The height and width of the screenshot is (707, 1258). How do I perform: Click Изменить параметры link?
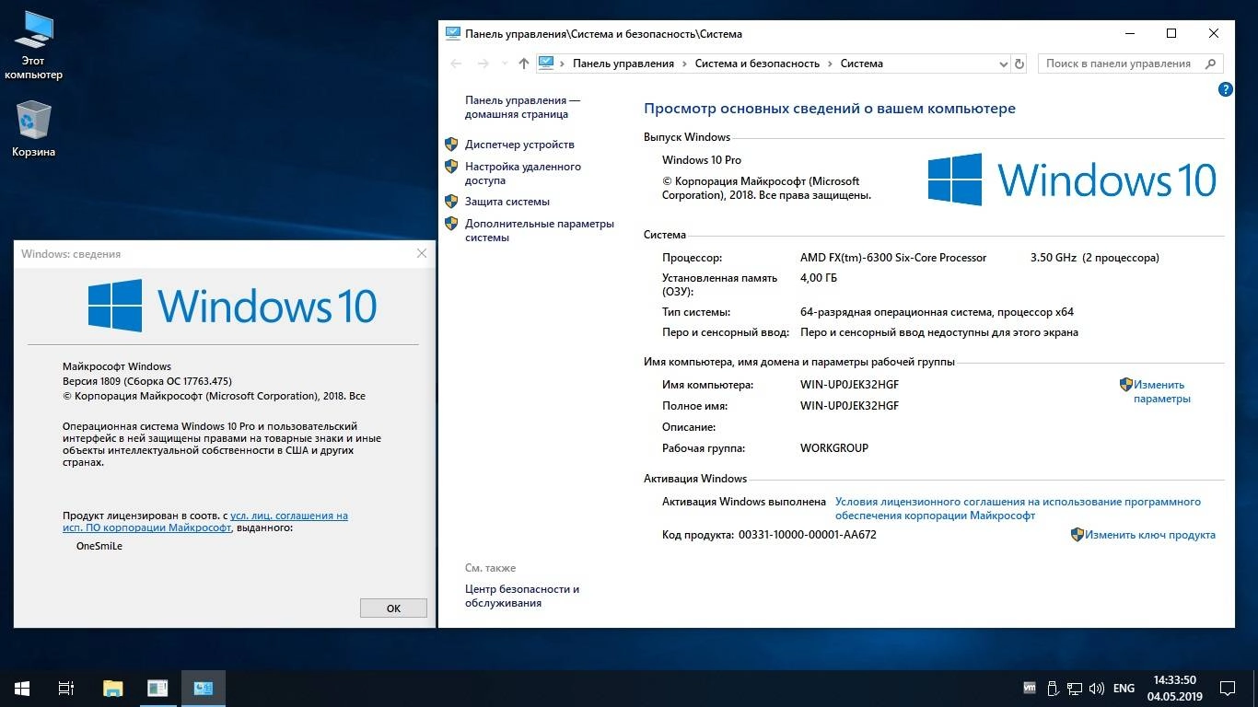(x=1161, y=391)
